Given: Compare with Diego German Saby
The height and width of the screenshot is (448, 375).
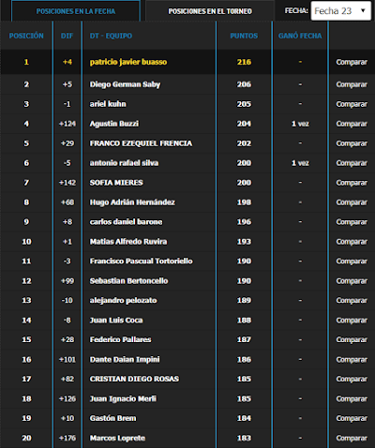Looking at the screenshot, I should click(352, 84).
